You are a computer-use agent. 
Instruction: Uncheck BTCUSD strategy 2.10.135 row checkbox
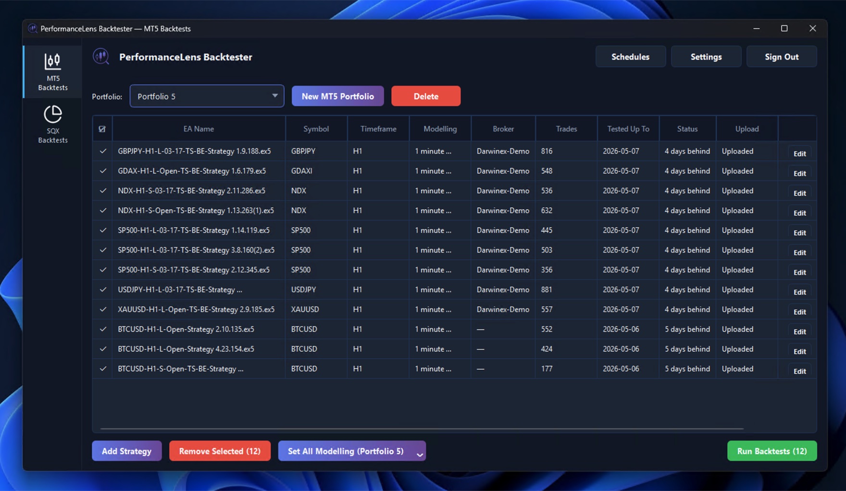point(103,329)
